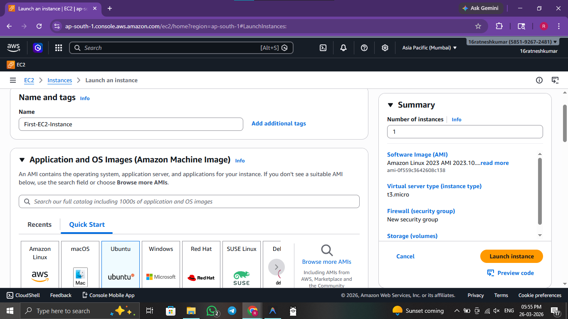Collapse the Application and OS Images section
This screenshot has height=319, width=568.
coord(22,160)
